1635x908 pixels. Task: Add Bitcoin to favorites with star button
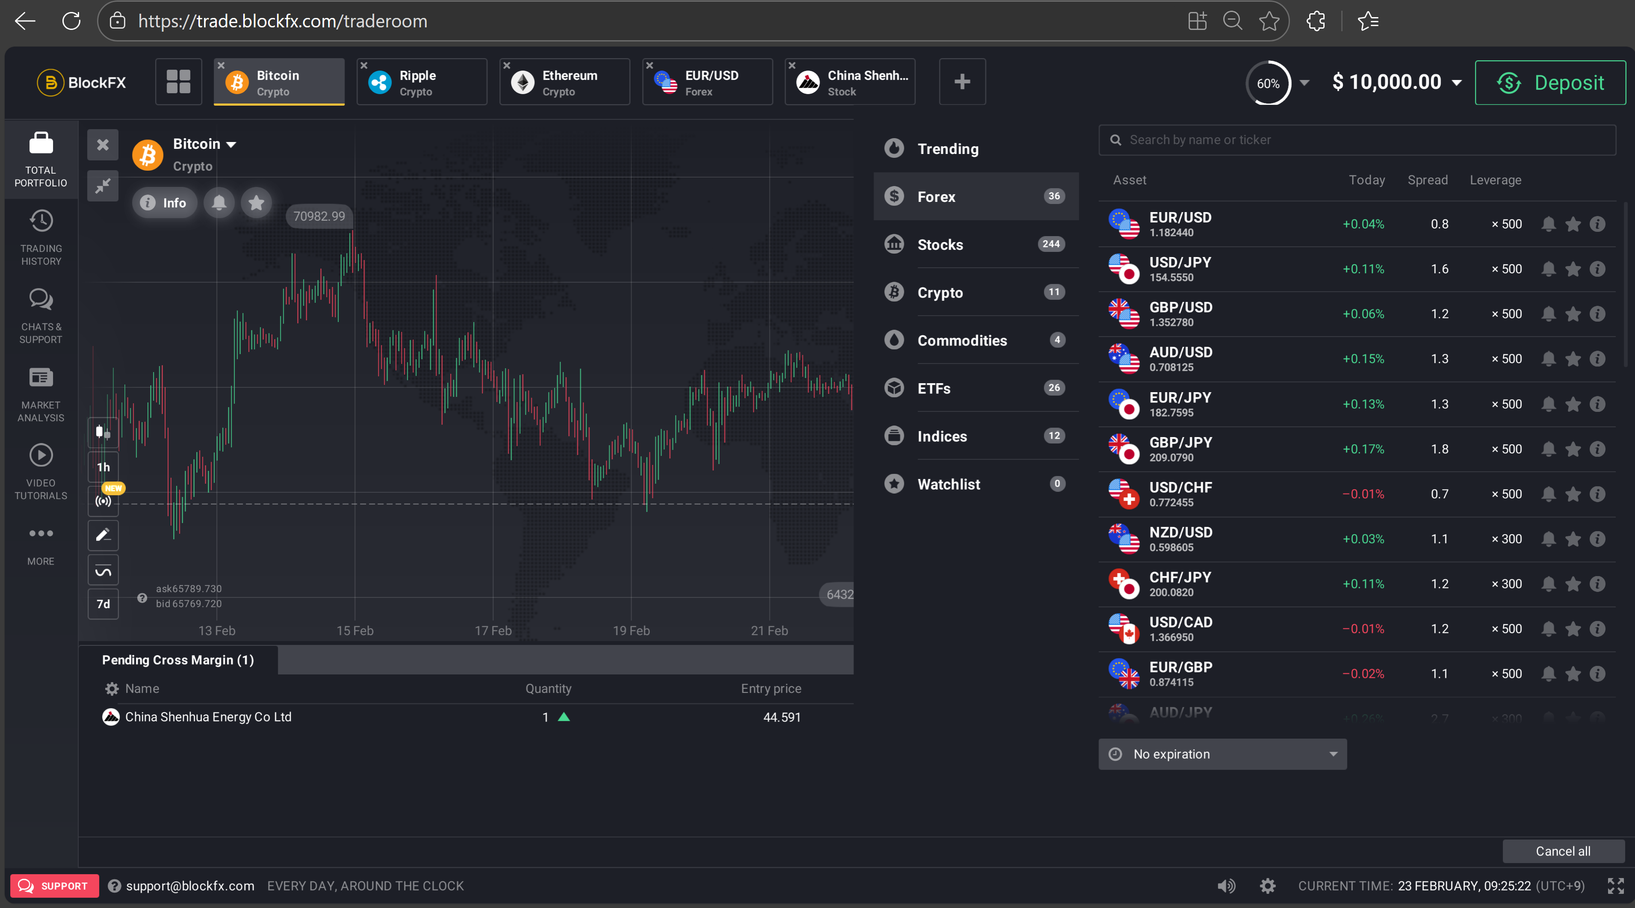click(257, 203)
